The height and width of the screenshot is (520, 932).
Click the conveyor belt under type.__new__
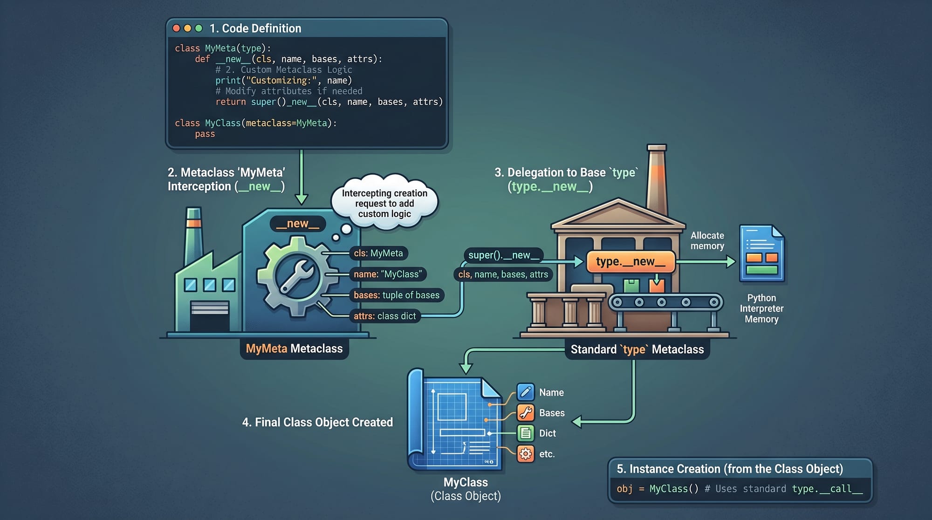point(665,302)
